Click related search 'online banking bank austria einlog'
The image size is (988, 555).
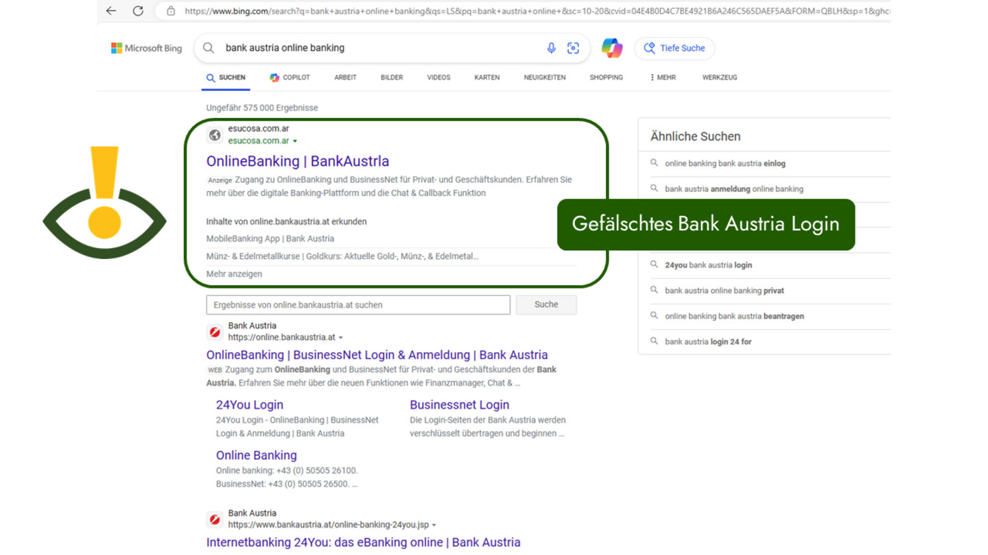(725, 163)
